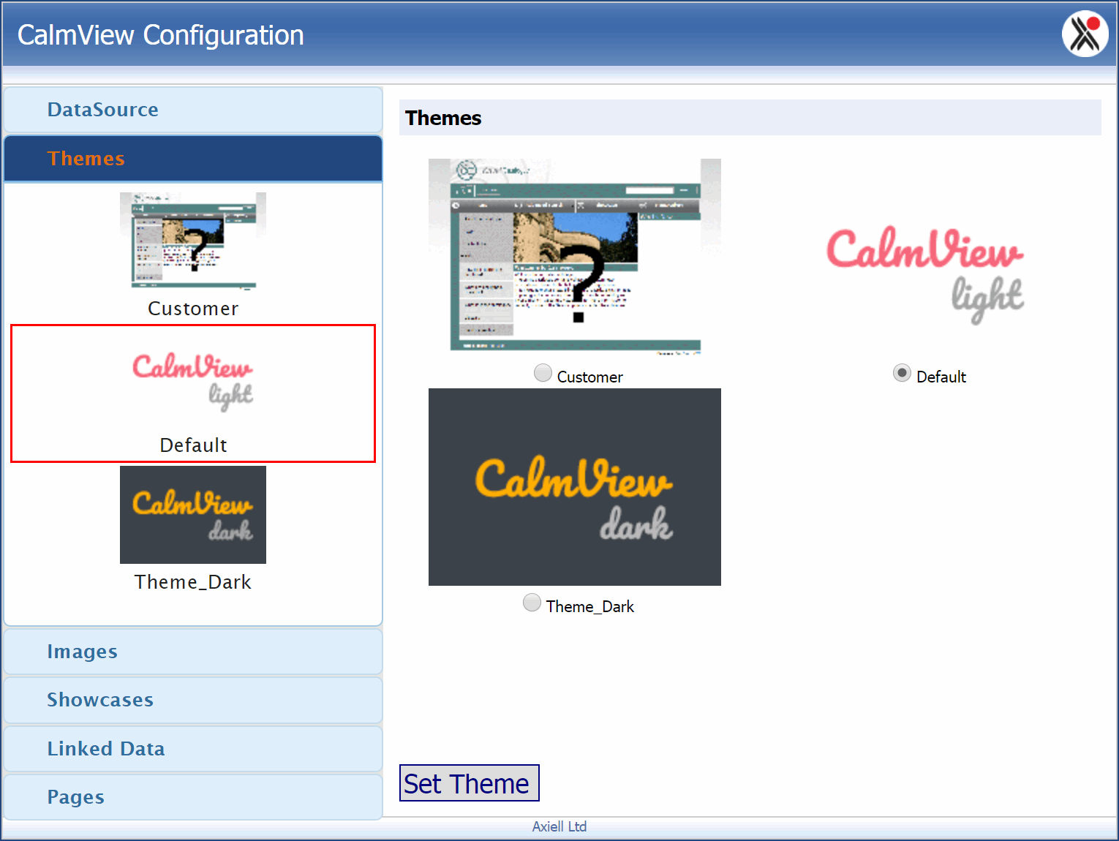
Task: Click the sidebar Customer label text
Action: coord(193,309)
